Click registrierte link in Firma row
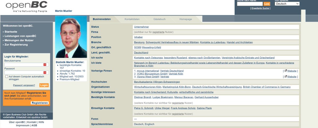This screenshot has height=128, width=318. coord(159,32)
